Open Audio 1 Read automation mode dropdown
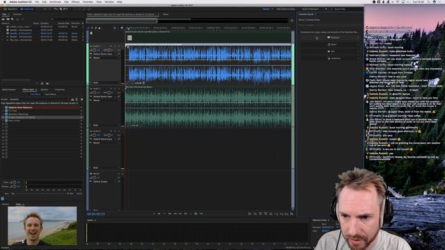The image size is (445, 250). [x=105, y=83]
